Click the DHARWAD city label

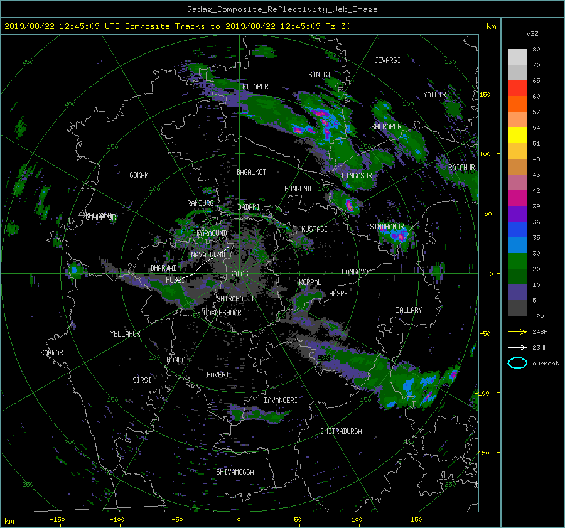pos(164,268)
